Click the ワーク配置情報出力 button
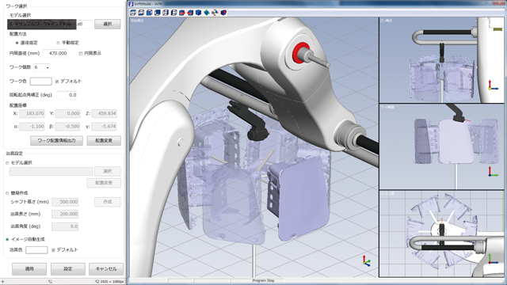Viewport: 507px width, 285px height. [56, 141]
